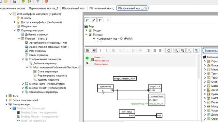Select the 'инд' output block
Viewport: 218px width, 122px height.
(159, 116)
